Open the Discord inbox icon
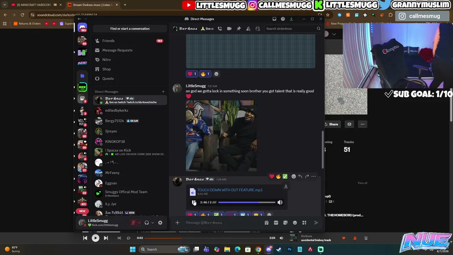This screenshot has width=453, height=255. tap(274, 19)
